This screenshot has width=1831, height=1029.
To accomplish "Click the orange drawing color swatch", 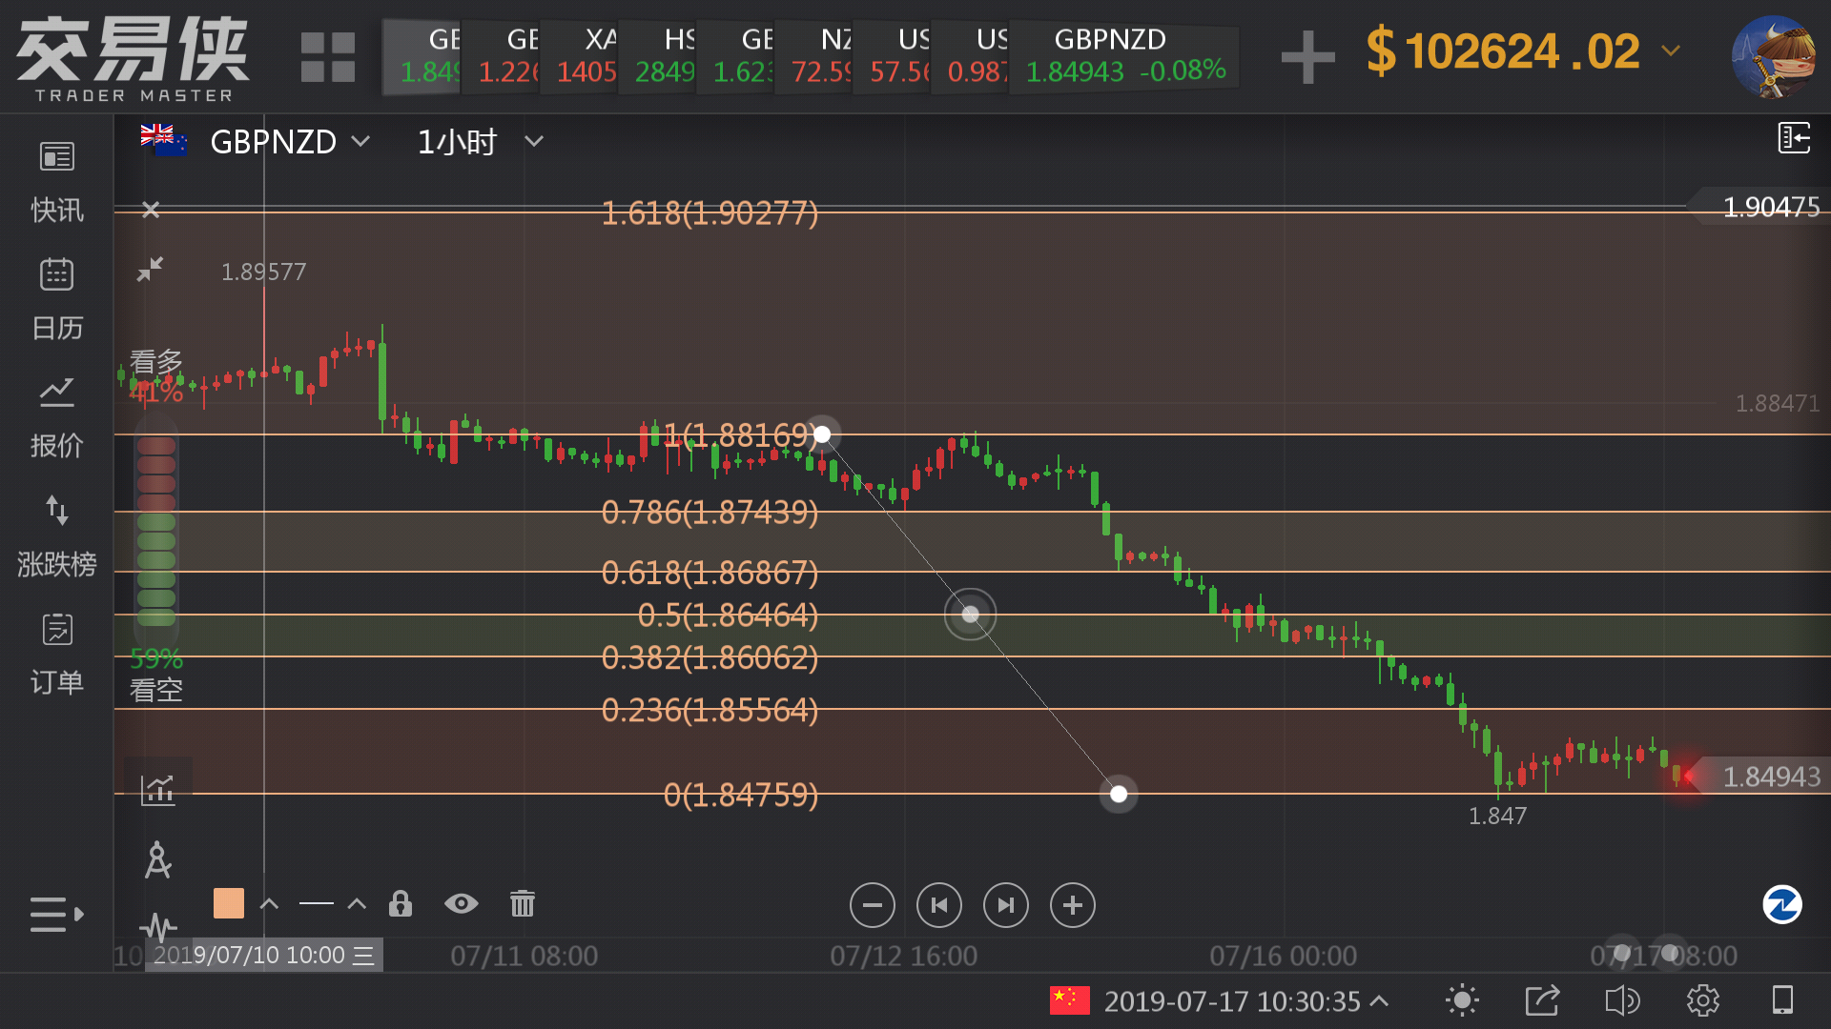I will 228,903.
